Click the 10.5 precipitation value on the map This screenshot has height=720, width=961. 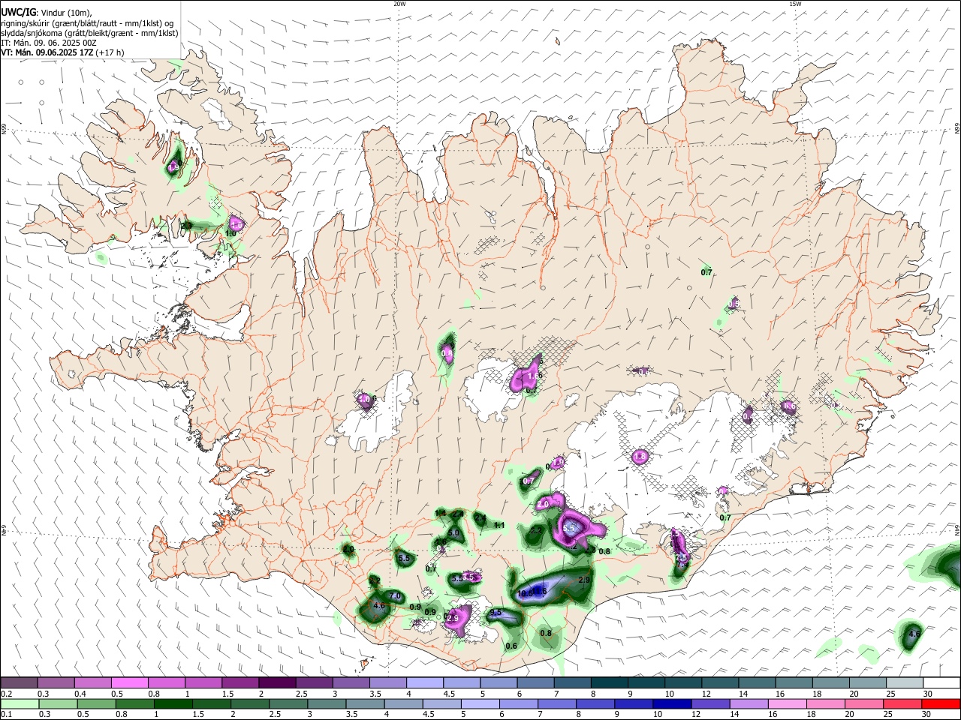click(x=526, y=593)
